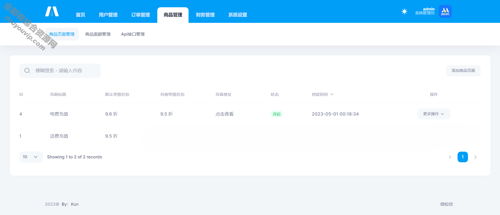Click 9.5 折 in 电费充值 row

pos(167,114)
